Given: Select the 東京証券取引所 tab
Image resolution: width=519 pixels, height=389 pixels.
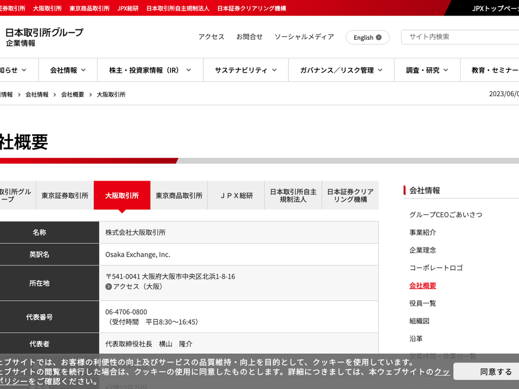Looking at the screenshot, I should point(65,196).
